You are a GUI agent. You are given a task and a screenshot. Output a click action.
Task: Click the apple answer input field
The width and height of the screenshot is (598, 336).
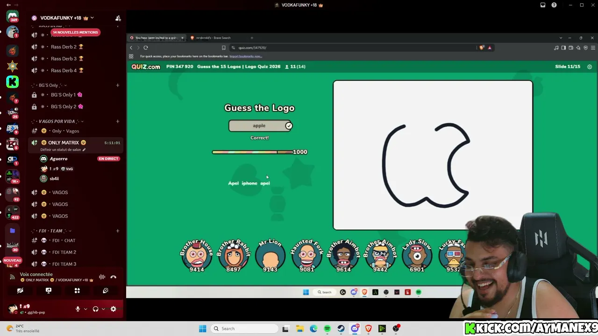260,126
